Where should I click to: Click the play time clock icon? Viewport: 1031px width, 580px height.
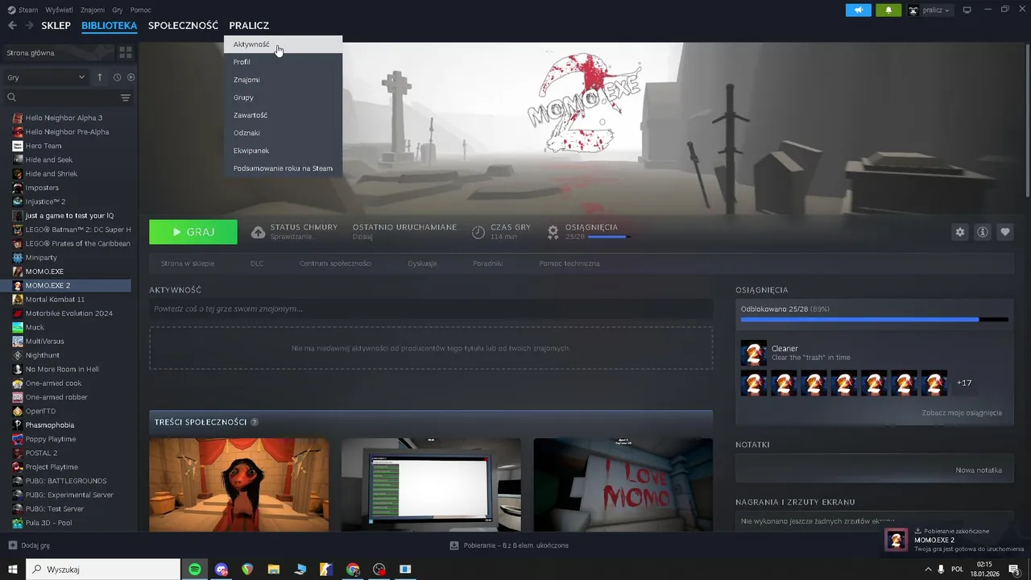coord(478,232)
